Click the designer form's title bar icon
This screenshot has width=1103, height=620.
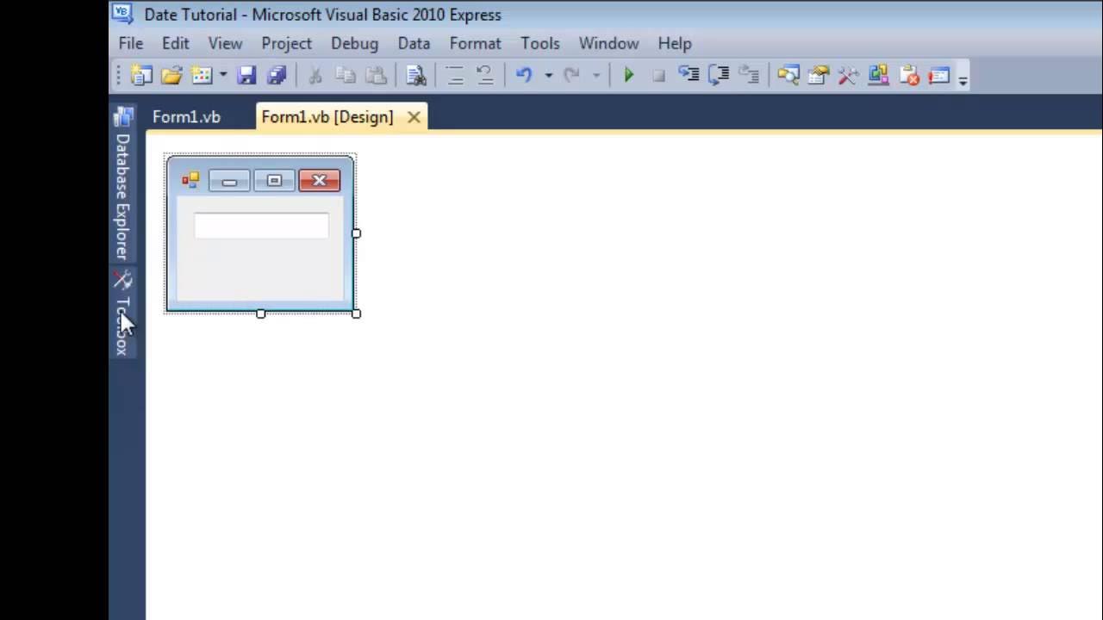pos(190,180)
